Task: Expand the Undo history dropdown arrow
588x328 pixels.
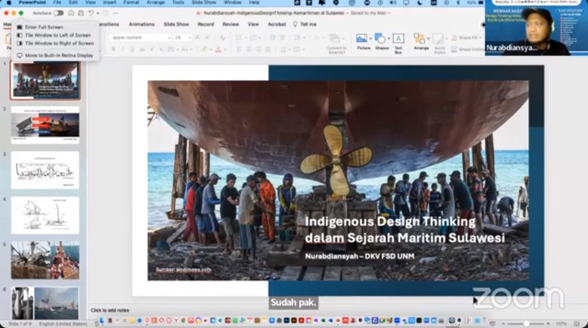Action: [98, 13]
